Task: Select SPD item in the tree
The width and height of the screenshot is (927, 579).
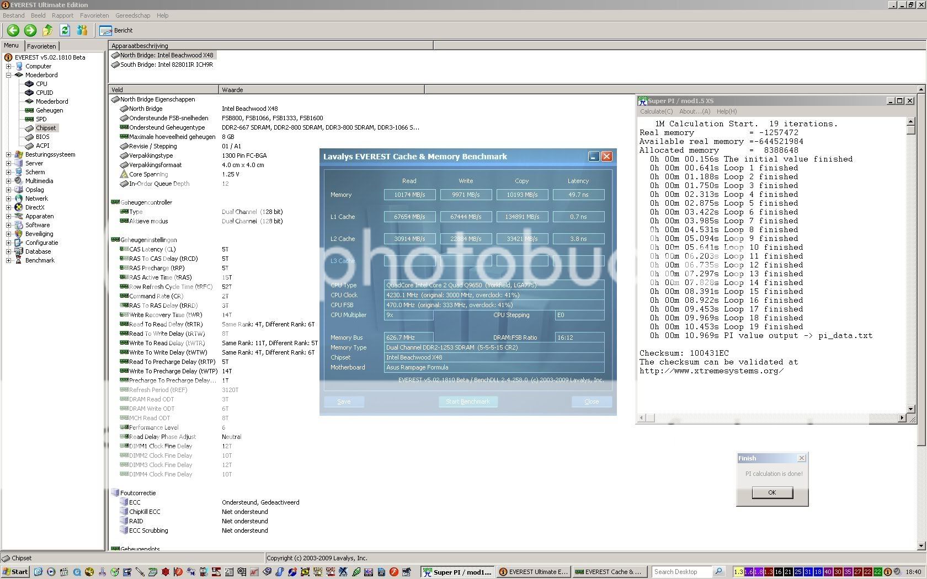Action: 41,119
